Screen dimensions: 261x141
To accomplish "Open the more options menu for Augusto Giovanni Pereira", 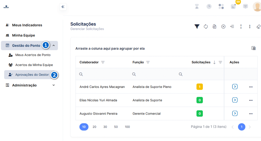I will click(x=251, y=114).
